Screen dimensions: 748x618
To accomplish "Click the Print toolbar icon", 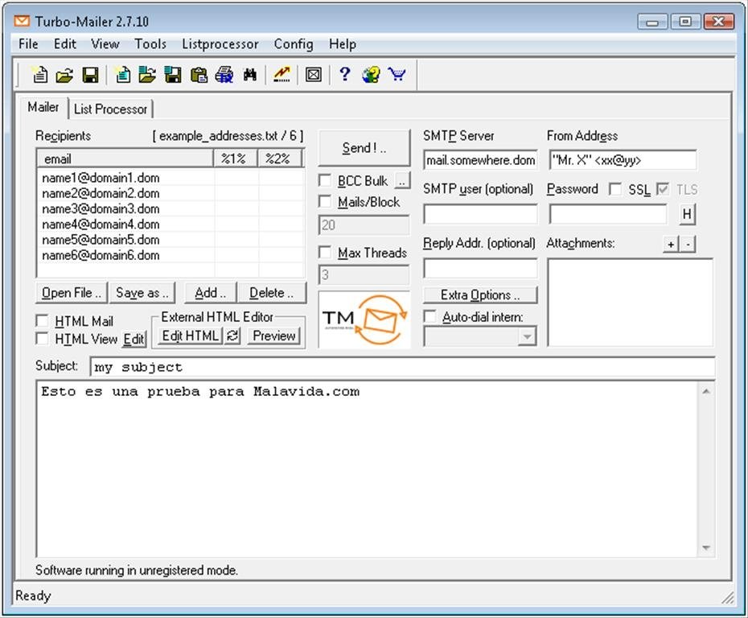I will tap(224, 75).
